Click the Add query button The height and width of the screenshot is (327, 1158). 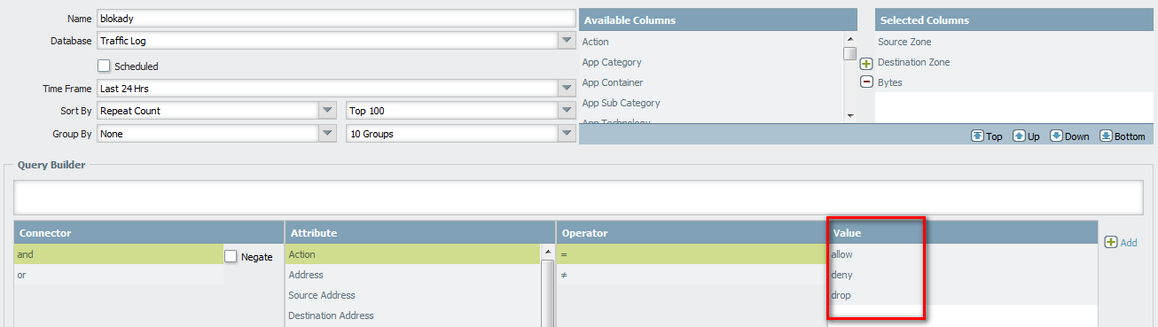coord(1121,242)
